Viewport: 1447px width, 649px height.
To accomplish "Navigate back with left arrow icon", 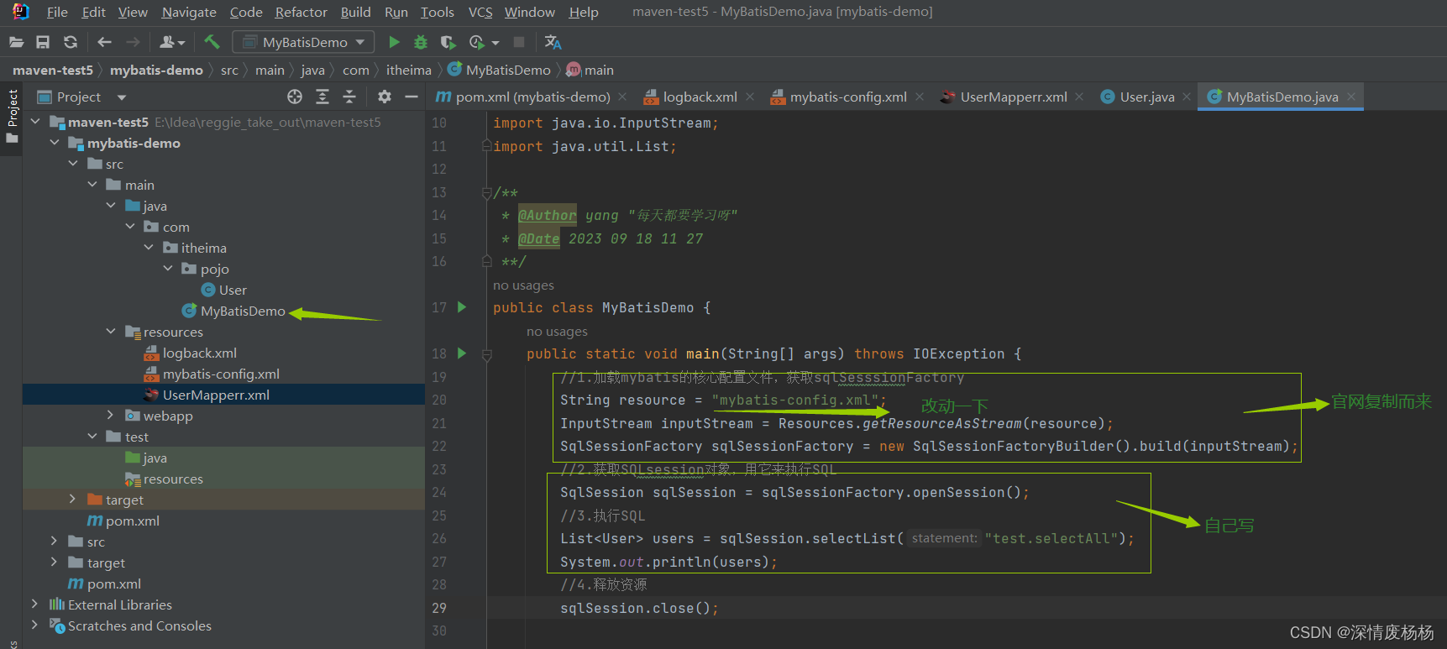I will point(104,42).
